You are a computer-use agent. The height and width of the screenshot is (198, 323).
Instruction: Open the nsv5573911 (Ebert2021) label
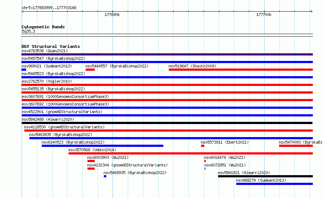pos(225,142)
